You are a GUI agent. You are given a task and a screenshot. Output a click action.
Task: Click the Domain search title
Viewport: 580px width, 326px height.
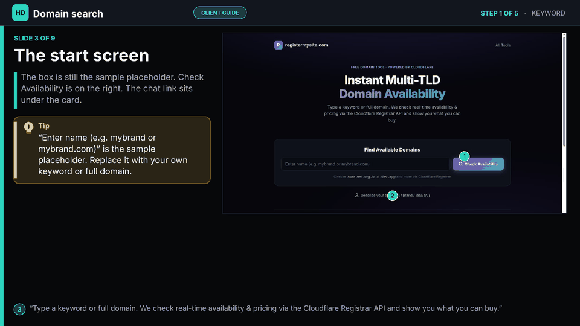point(68,14)
